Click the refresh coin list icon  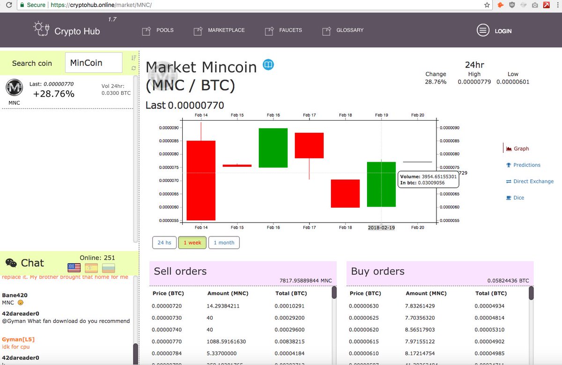(134, 68)
